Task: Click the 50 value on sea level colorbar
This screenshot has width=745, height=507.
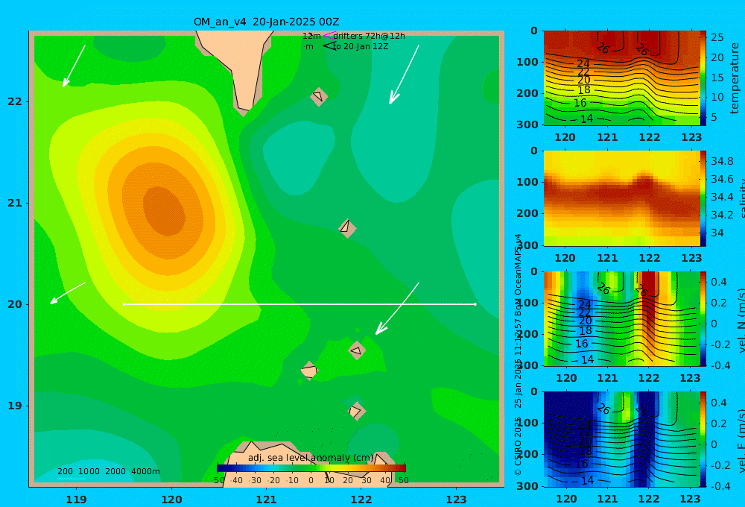Action: point(403,480)
